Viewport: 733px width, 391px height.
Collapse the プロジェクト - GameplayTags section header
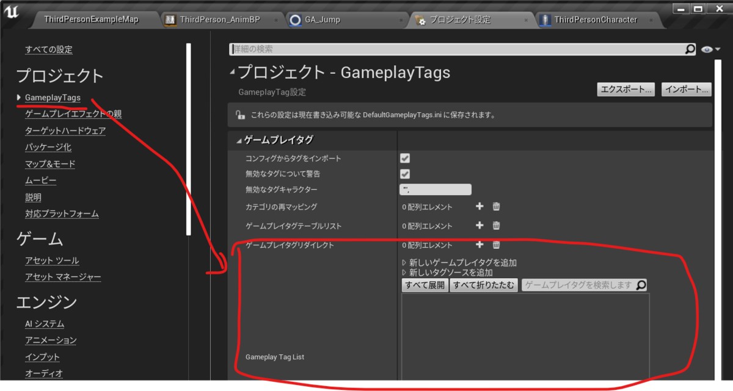(x=232, y=73)
